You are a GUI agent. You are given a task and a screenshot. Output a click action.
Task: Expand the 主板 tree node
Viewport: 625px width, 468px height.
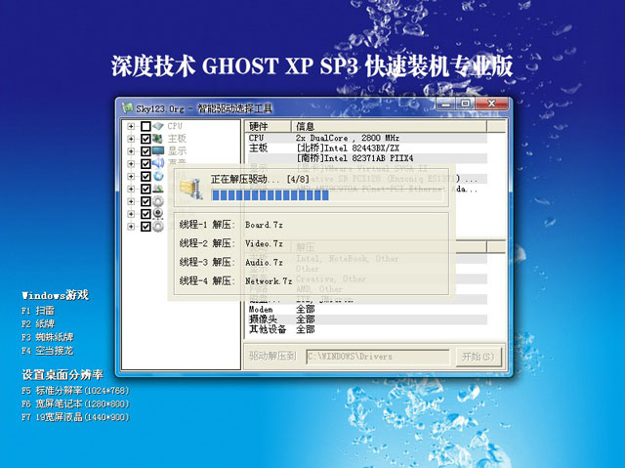[131, 139]
